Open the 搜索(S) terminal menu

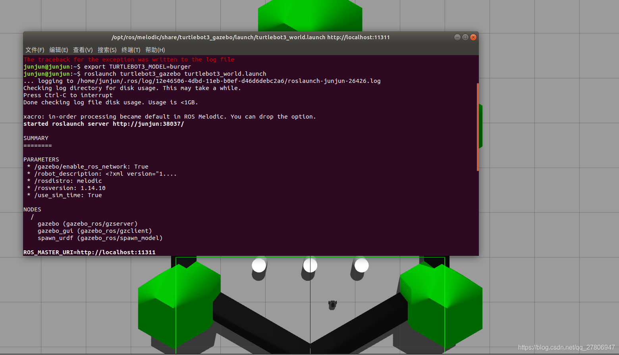pyautogui.click(x=107, y=50)
